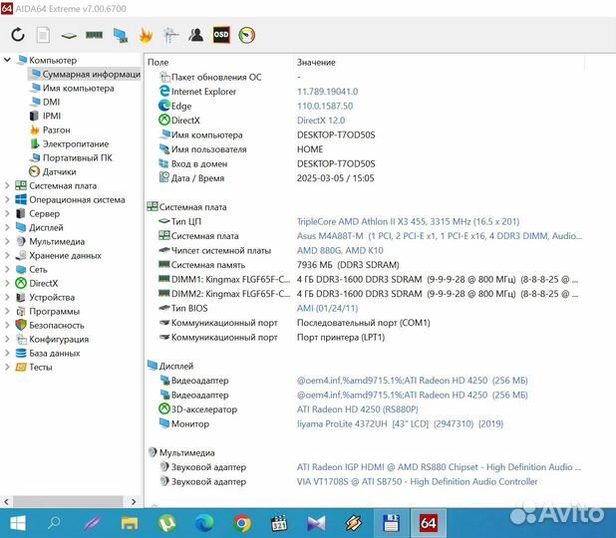
Task: Open the VIA VT1708S audio controller link
Action: [417, 481]
